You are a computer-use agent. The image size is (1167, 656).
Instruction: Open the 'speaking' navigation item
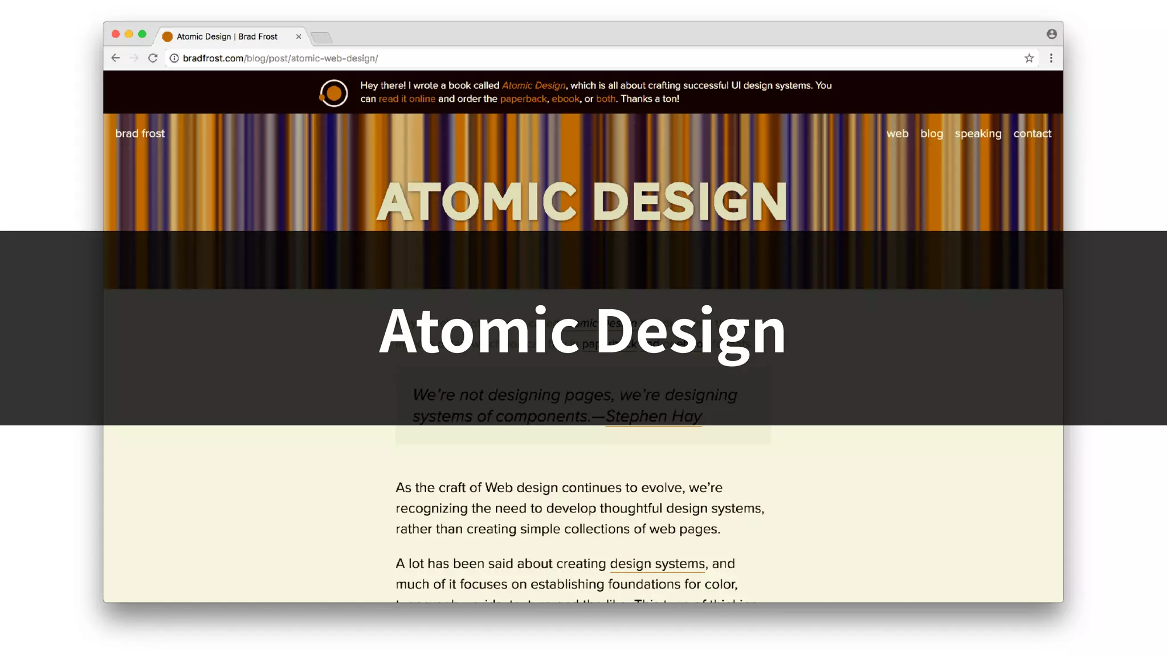coord(978,134)
